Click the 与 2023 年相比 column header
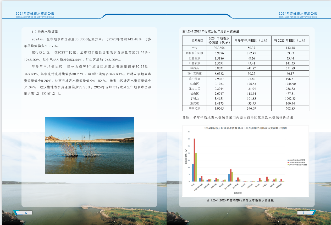 290,41
